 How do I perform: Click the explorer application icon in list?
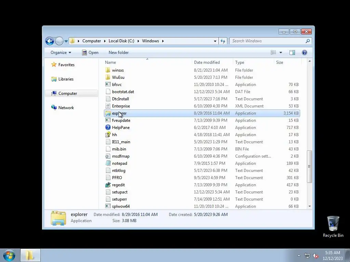[108, 113]
